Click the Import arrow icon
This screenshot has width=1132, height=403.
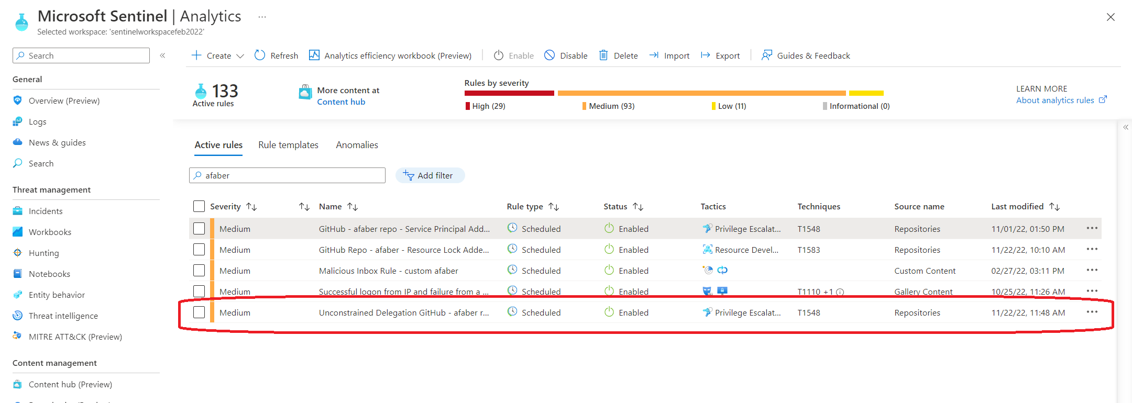(654, 55)
